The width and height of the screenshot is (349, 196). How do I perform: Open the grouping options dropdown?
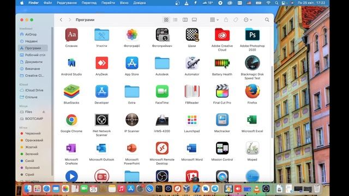pos(214,20)
